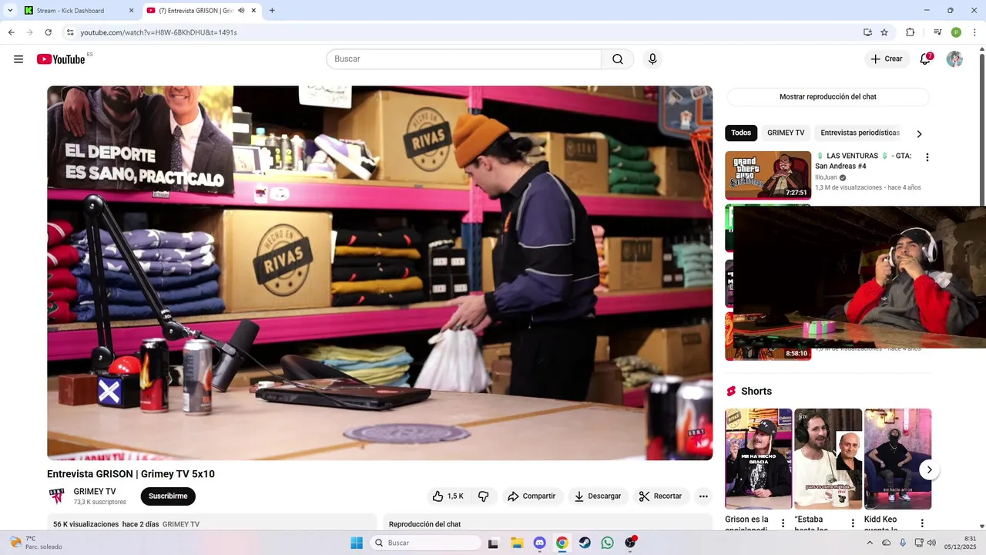Open LAS VENTURAS GTA San Andreas #4 title
The image size is (986, 555).
pyautogui.click(x=864, y=161)
